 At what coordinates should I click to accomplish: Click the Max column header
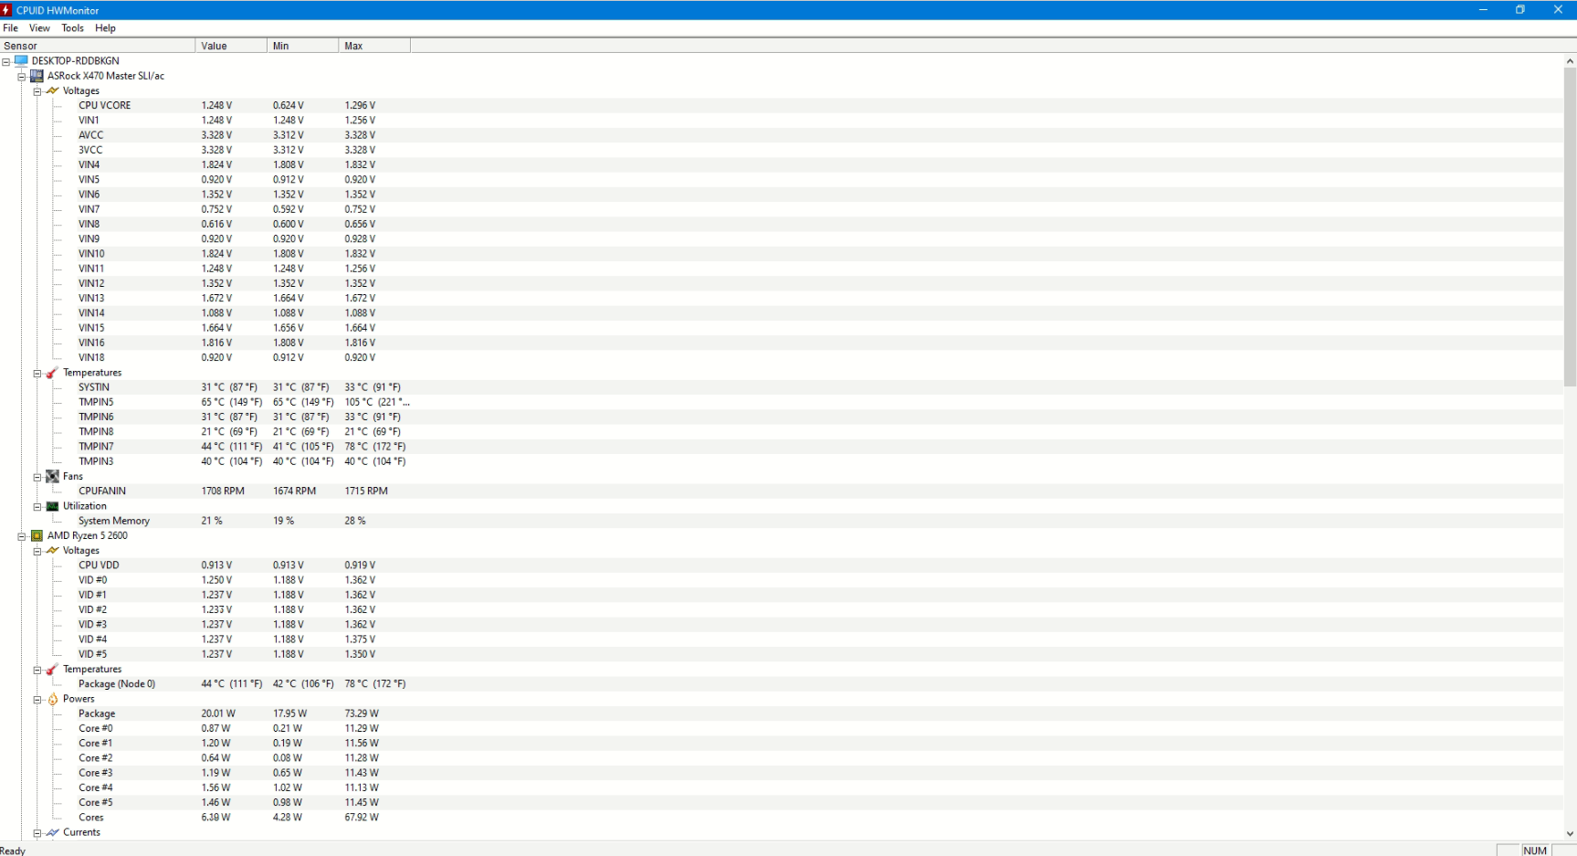click(374, 46)
